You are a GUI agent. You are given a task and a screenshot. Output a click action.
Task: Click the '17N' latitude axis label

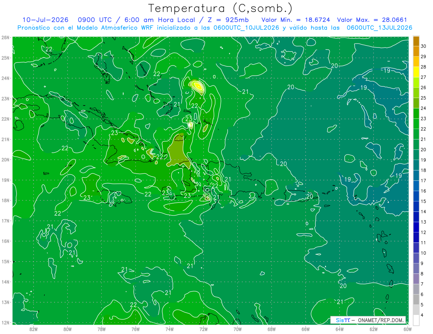[5, 221]
